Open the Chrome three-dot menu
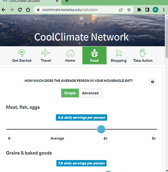 coord(164,10)
